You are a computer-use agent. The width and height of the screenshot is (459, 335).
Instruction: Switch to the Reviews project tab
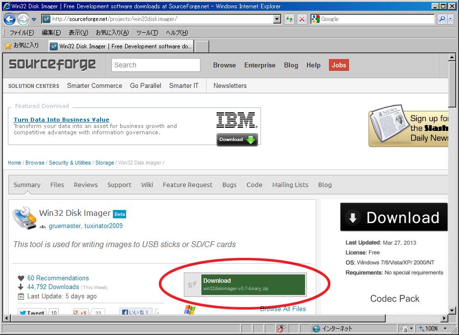(86, 185)
